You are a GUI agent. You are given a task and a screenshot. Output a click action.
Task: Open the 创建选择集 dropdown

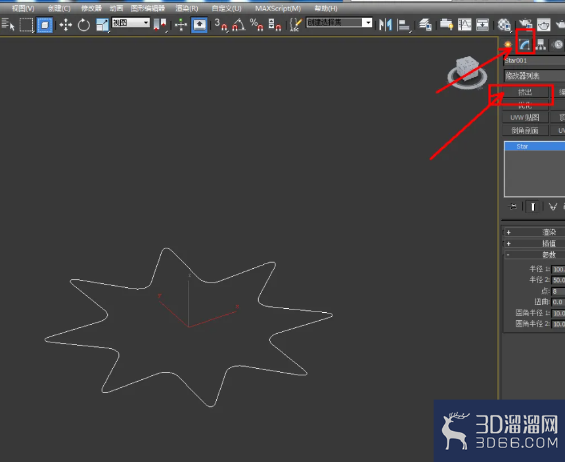pos(339,23)
